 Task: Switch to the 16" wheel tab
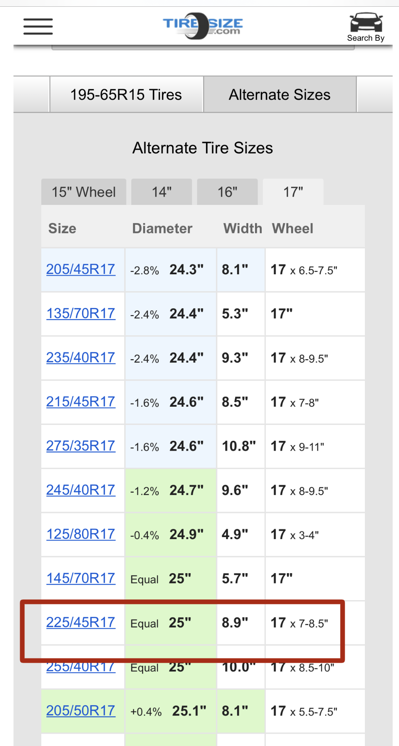[x=227, y=192]
